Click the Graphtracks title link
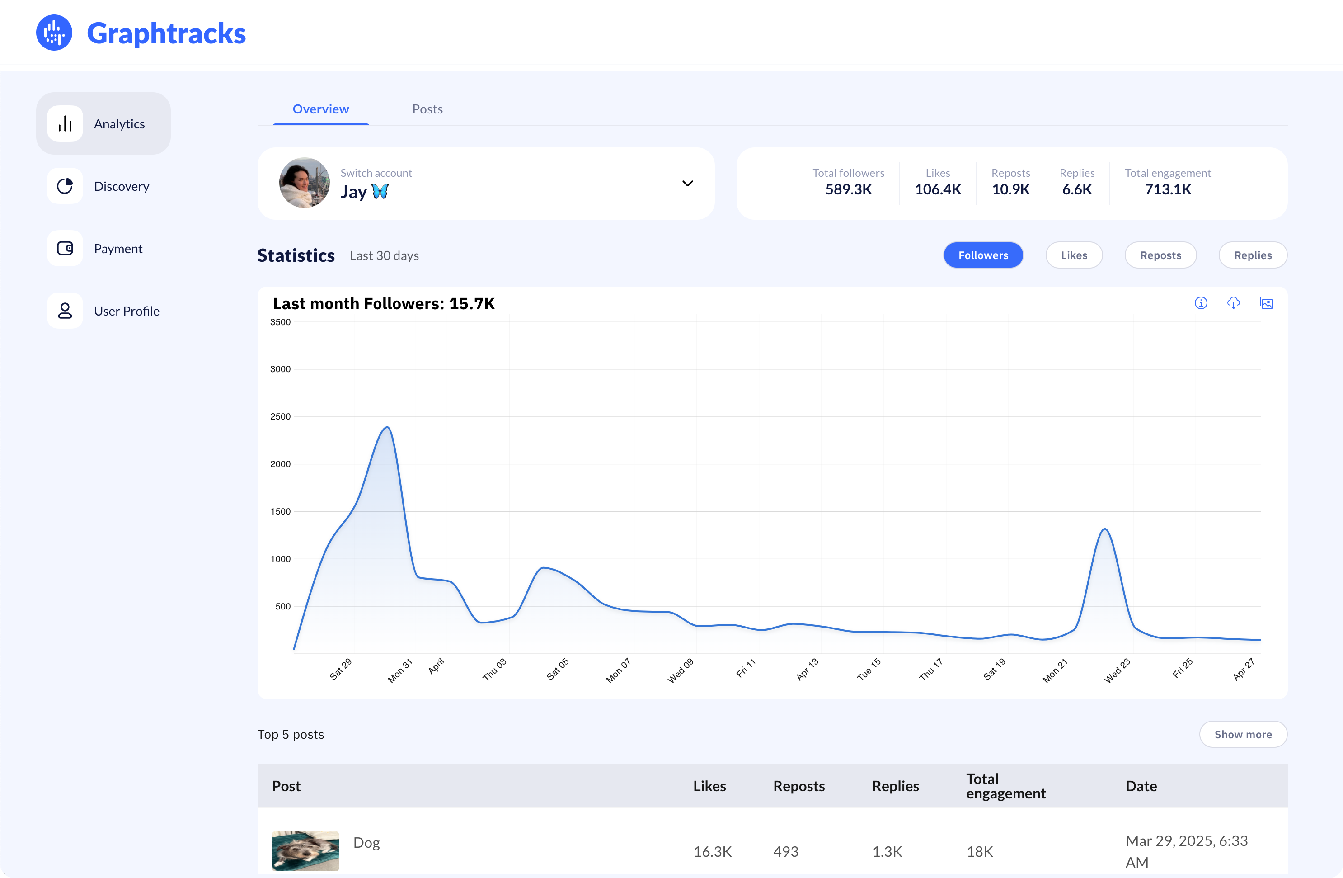The width and height of the screenshot is (1343, 878). tap(166, 33)
